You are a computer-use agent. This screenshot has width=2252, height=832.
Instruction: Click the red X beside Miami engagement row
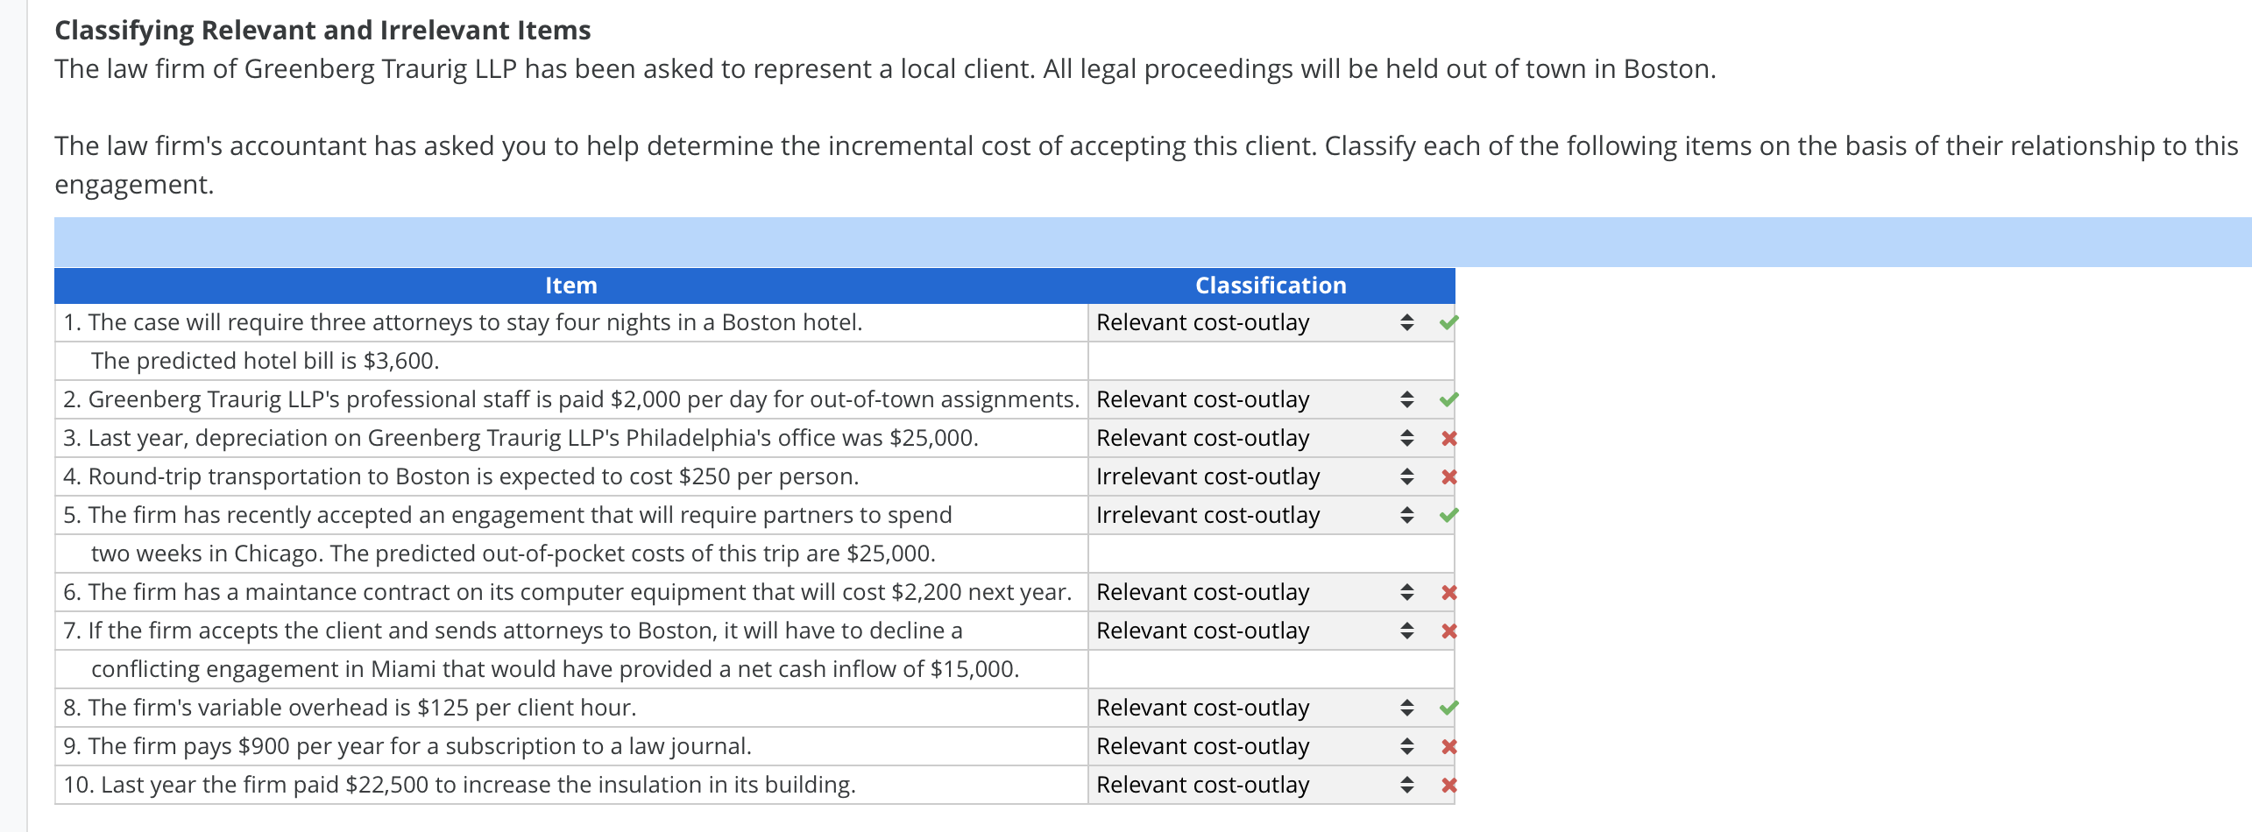(x=1448, y=631)
